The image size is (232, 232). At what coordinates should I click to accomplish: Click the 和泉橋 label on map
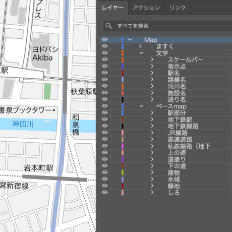tap(76, 125)
